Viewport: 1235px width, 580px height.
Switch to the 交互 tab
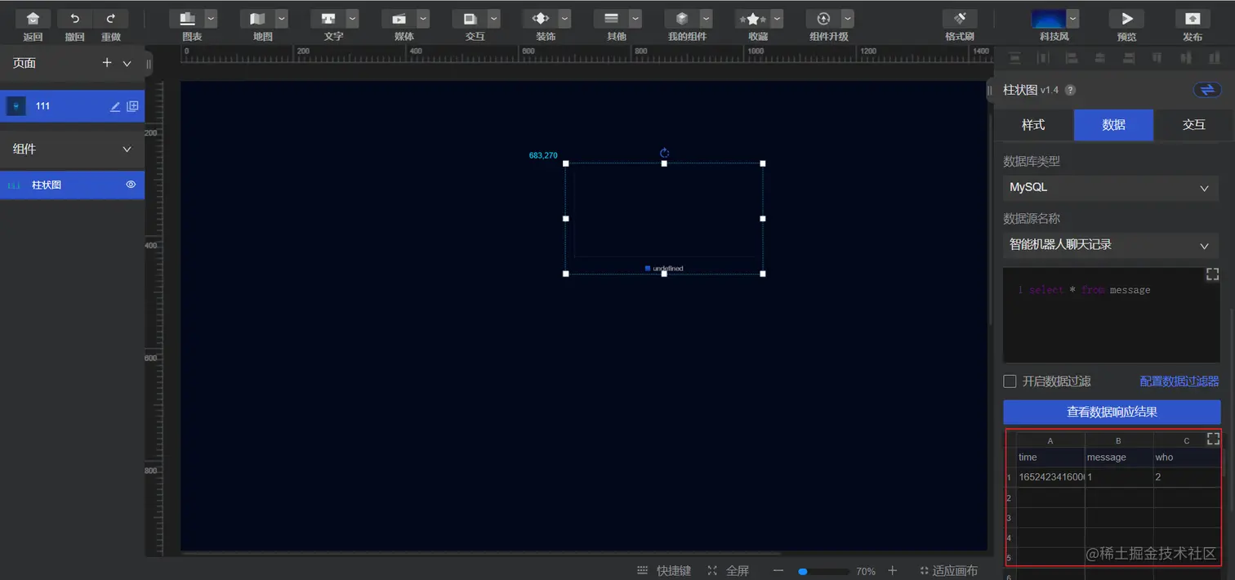pos(1194,125)
